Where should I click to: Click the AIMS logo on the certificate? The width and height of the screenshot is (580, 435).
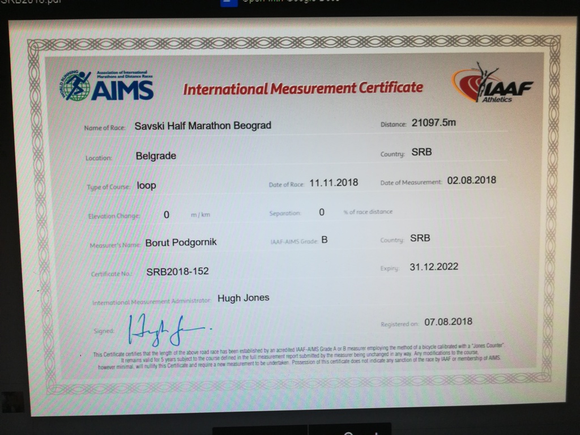pyautogui.click(x=106, y=86)
